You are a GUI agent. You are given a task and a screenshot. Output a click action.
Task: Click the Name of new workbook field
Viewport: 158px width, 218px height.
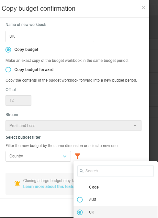click(x=50, y=36)
